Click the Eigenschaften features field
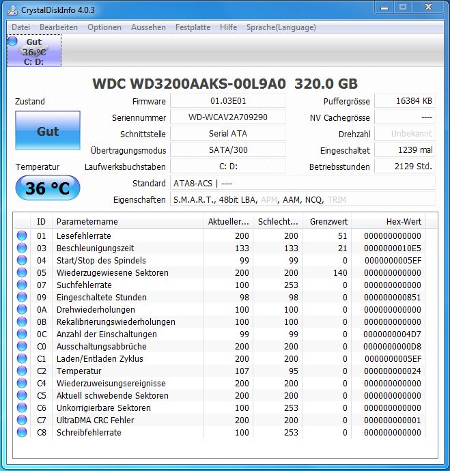This screenshot has width=450, height=471. [x=303, y=199]
